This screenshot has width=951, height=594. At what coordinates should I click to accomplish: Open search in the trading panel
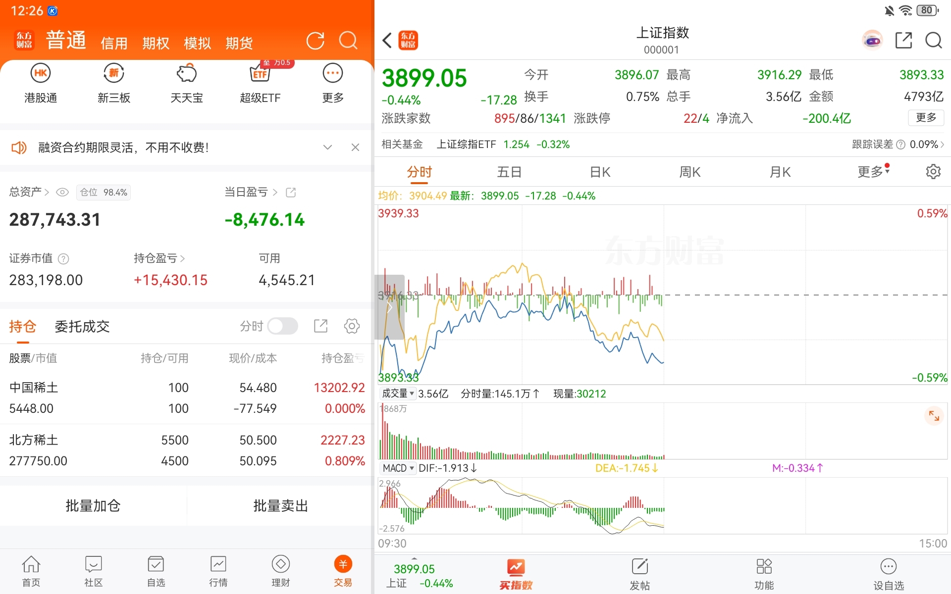pyautogui.click(x=348, y=41)
